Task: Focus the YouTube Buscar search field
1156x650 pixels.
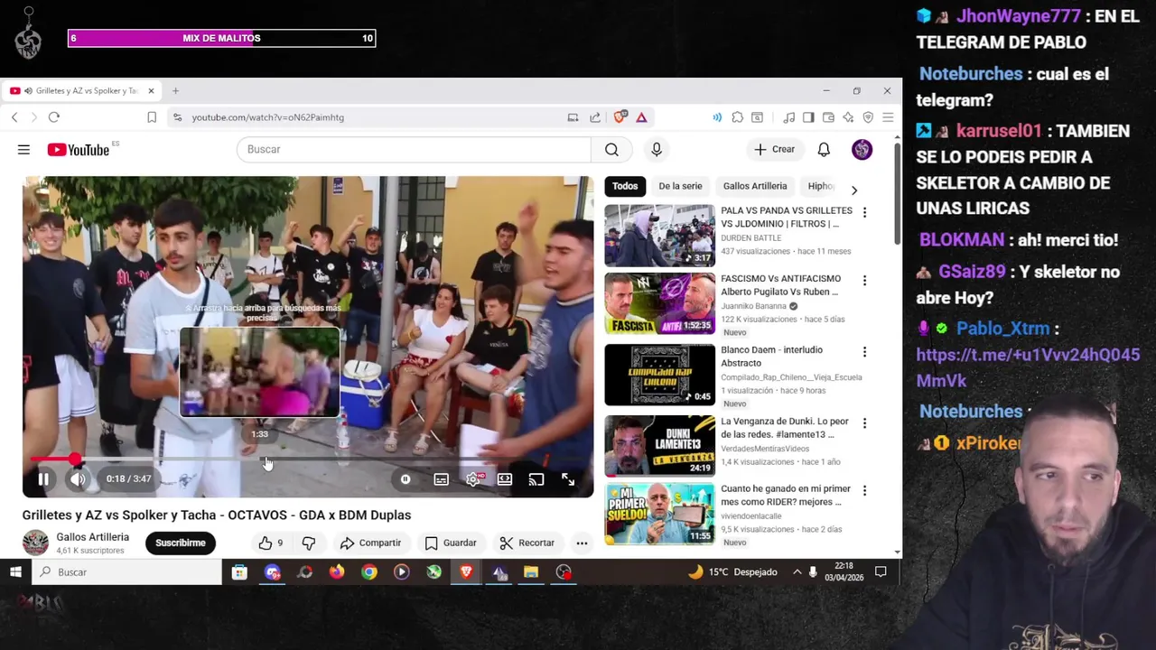Action: point(414,149)
